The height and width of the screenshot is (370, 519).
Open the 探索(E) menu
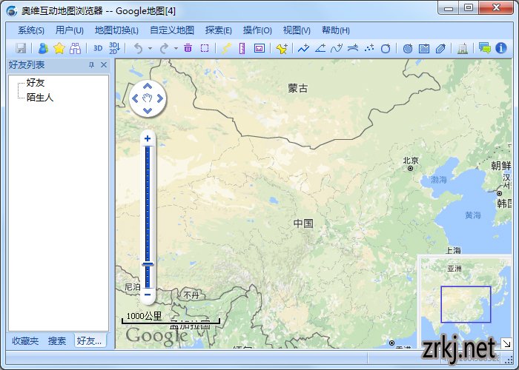tap(219, 30)
